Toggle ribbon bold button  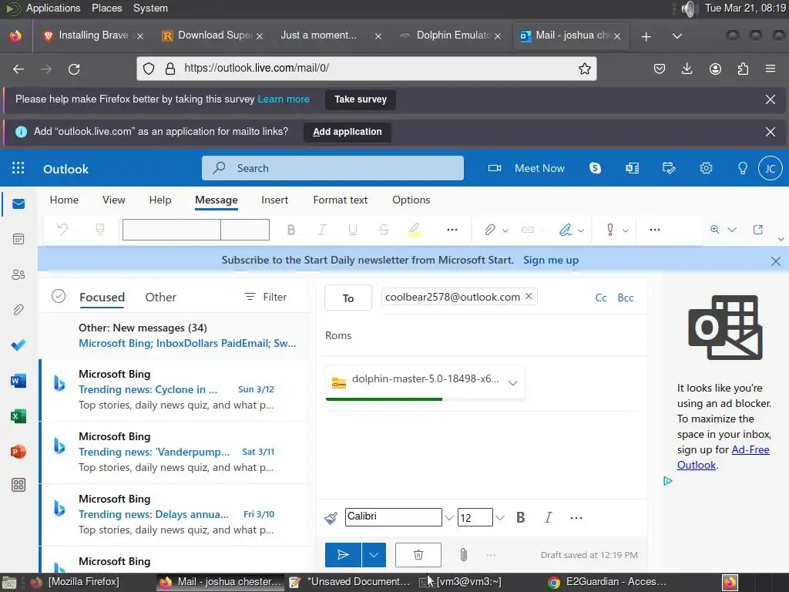tap(290, 230)
